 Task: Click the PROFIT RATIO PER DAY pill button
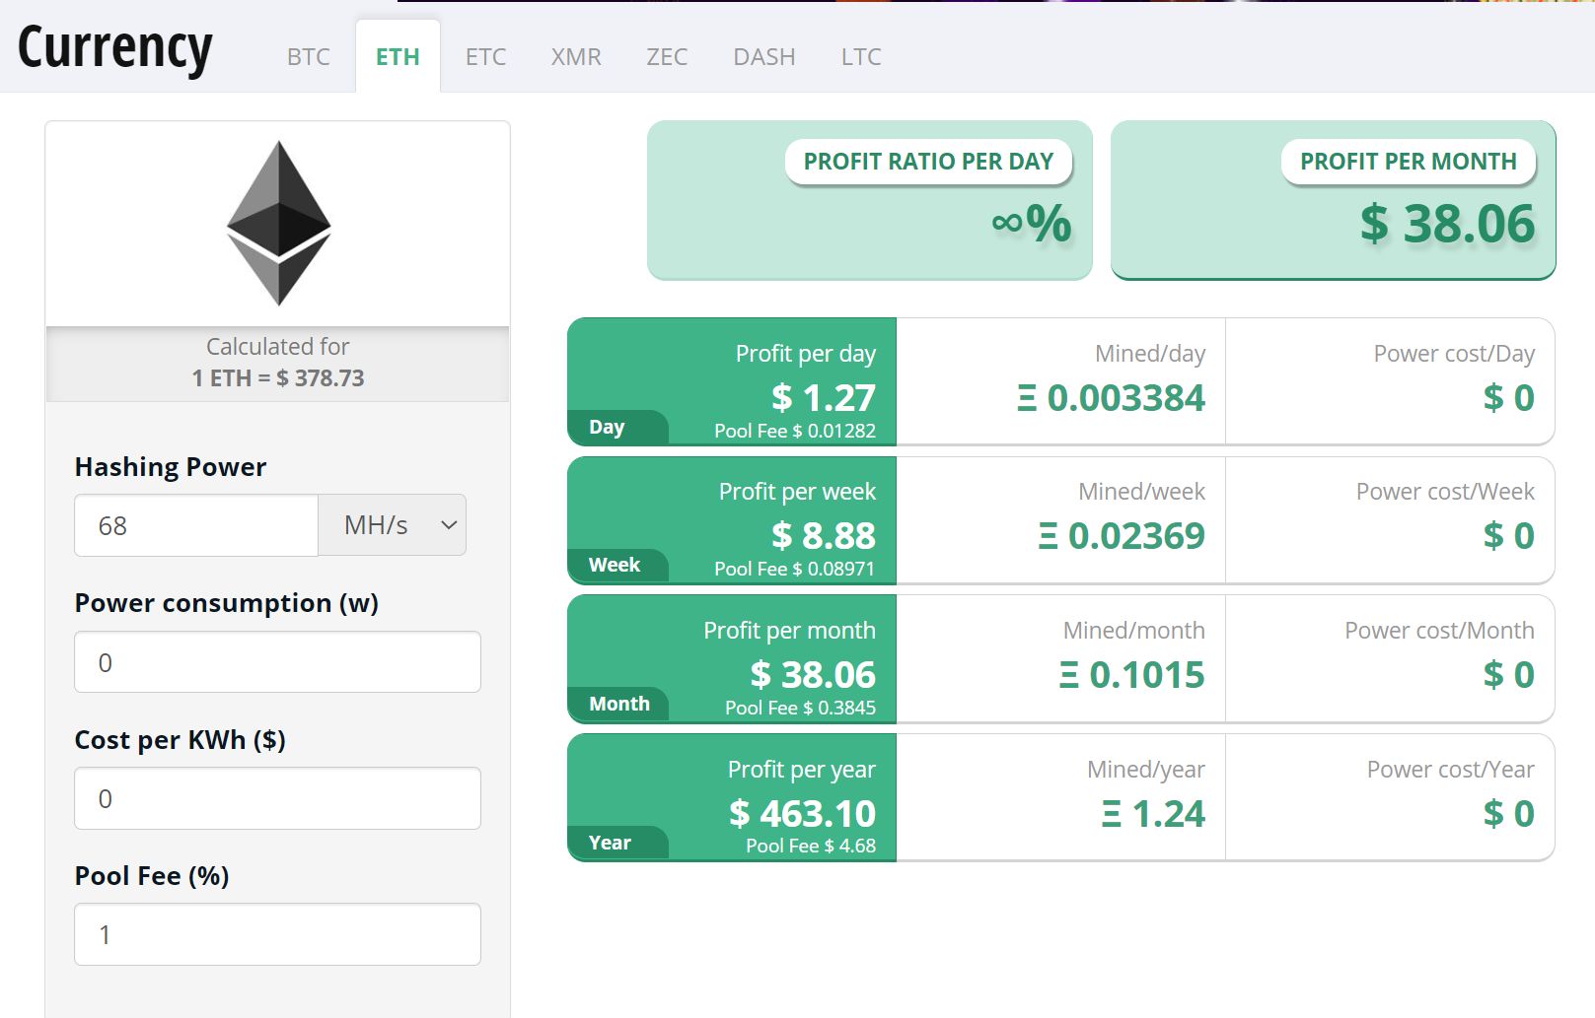point(928,161)
